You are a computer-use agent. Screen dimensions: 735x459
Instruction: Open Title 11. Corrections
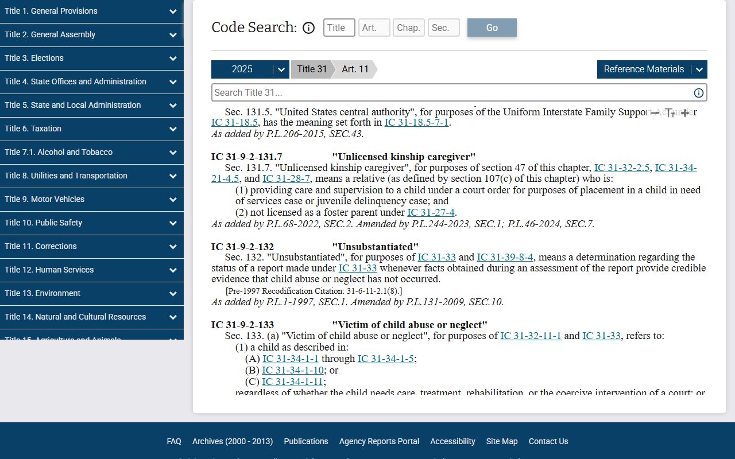click(x=92, y=247)
